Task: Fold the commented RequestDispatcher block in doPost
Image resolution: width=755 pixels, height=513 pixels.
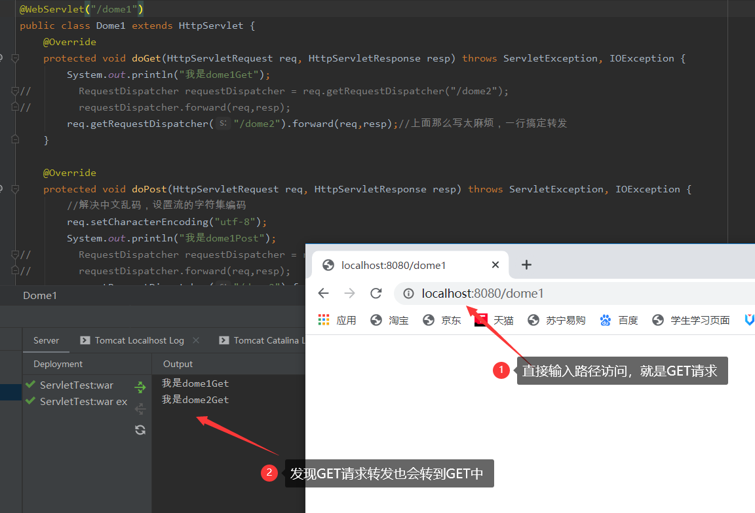Action: [15, 255]
